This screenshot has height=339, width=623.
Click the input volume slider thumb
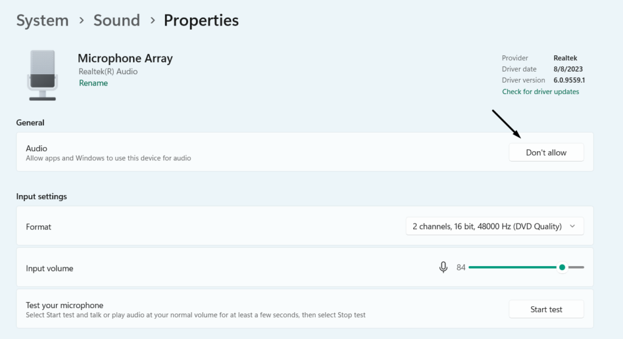[562, 267]
